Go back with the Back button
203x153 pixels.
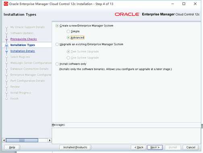pos(139,147)
